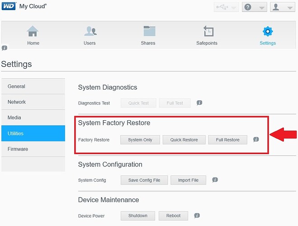
Task: Show Device Power info tooltip icon
Action: (197, 215)
